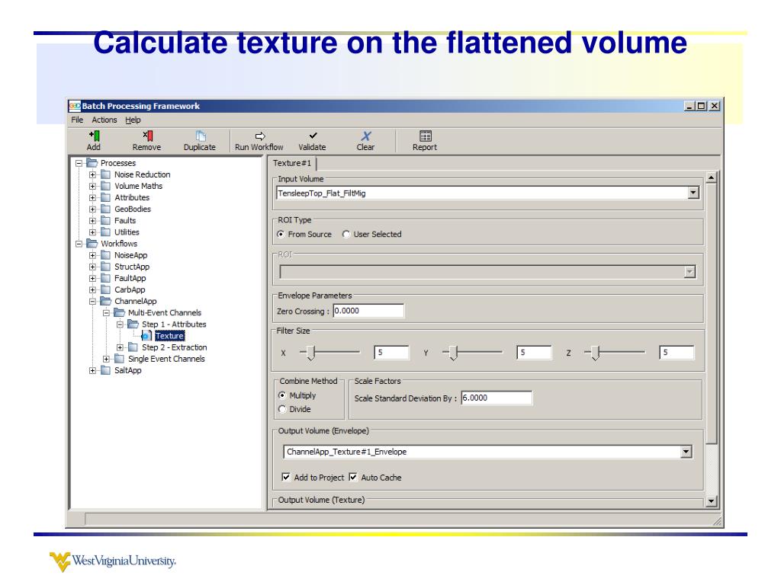
Task: Select the Volume Maths folder icon
Action: pos(105,186)
